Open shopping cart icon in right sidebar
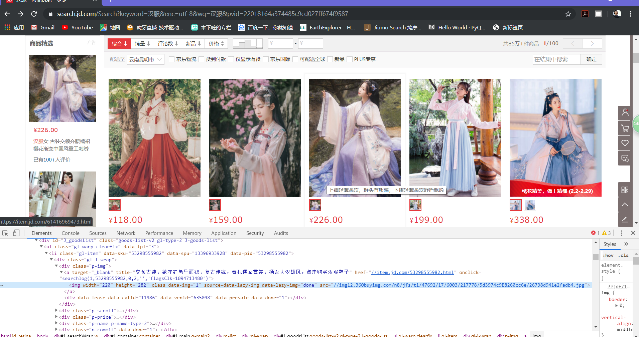 (x=625, y=128)
